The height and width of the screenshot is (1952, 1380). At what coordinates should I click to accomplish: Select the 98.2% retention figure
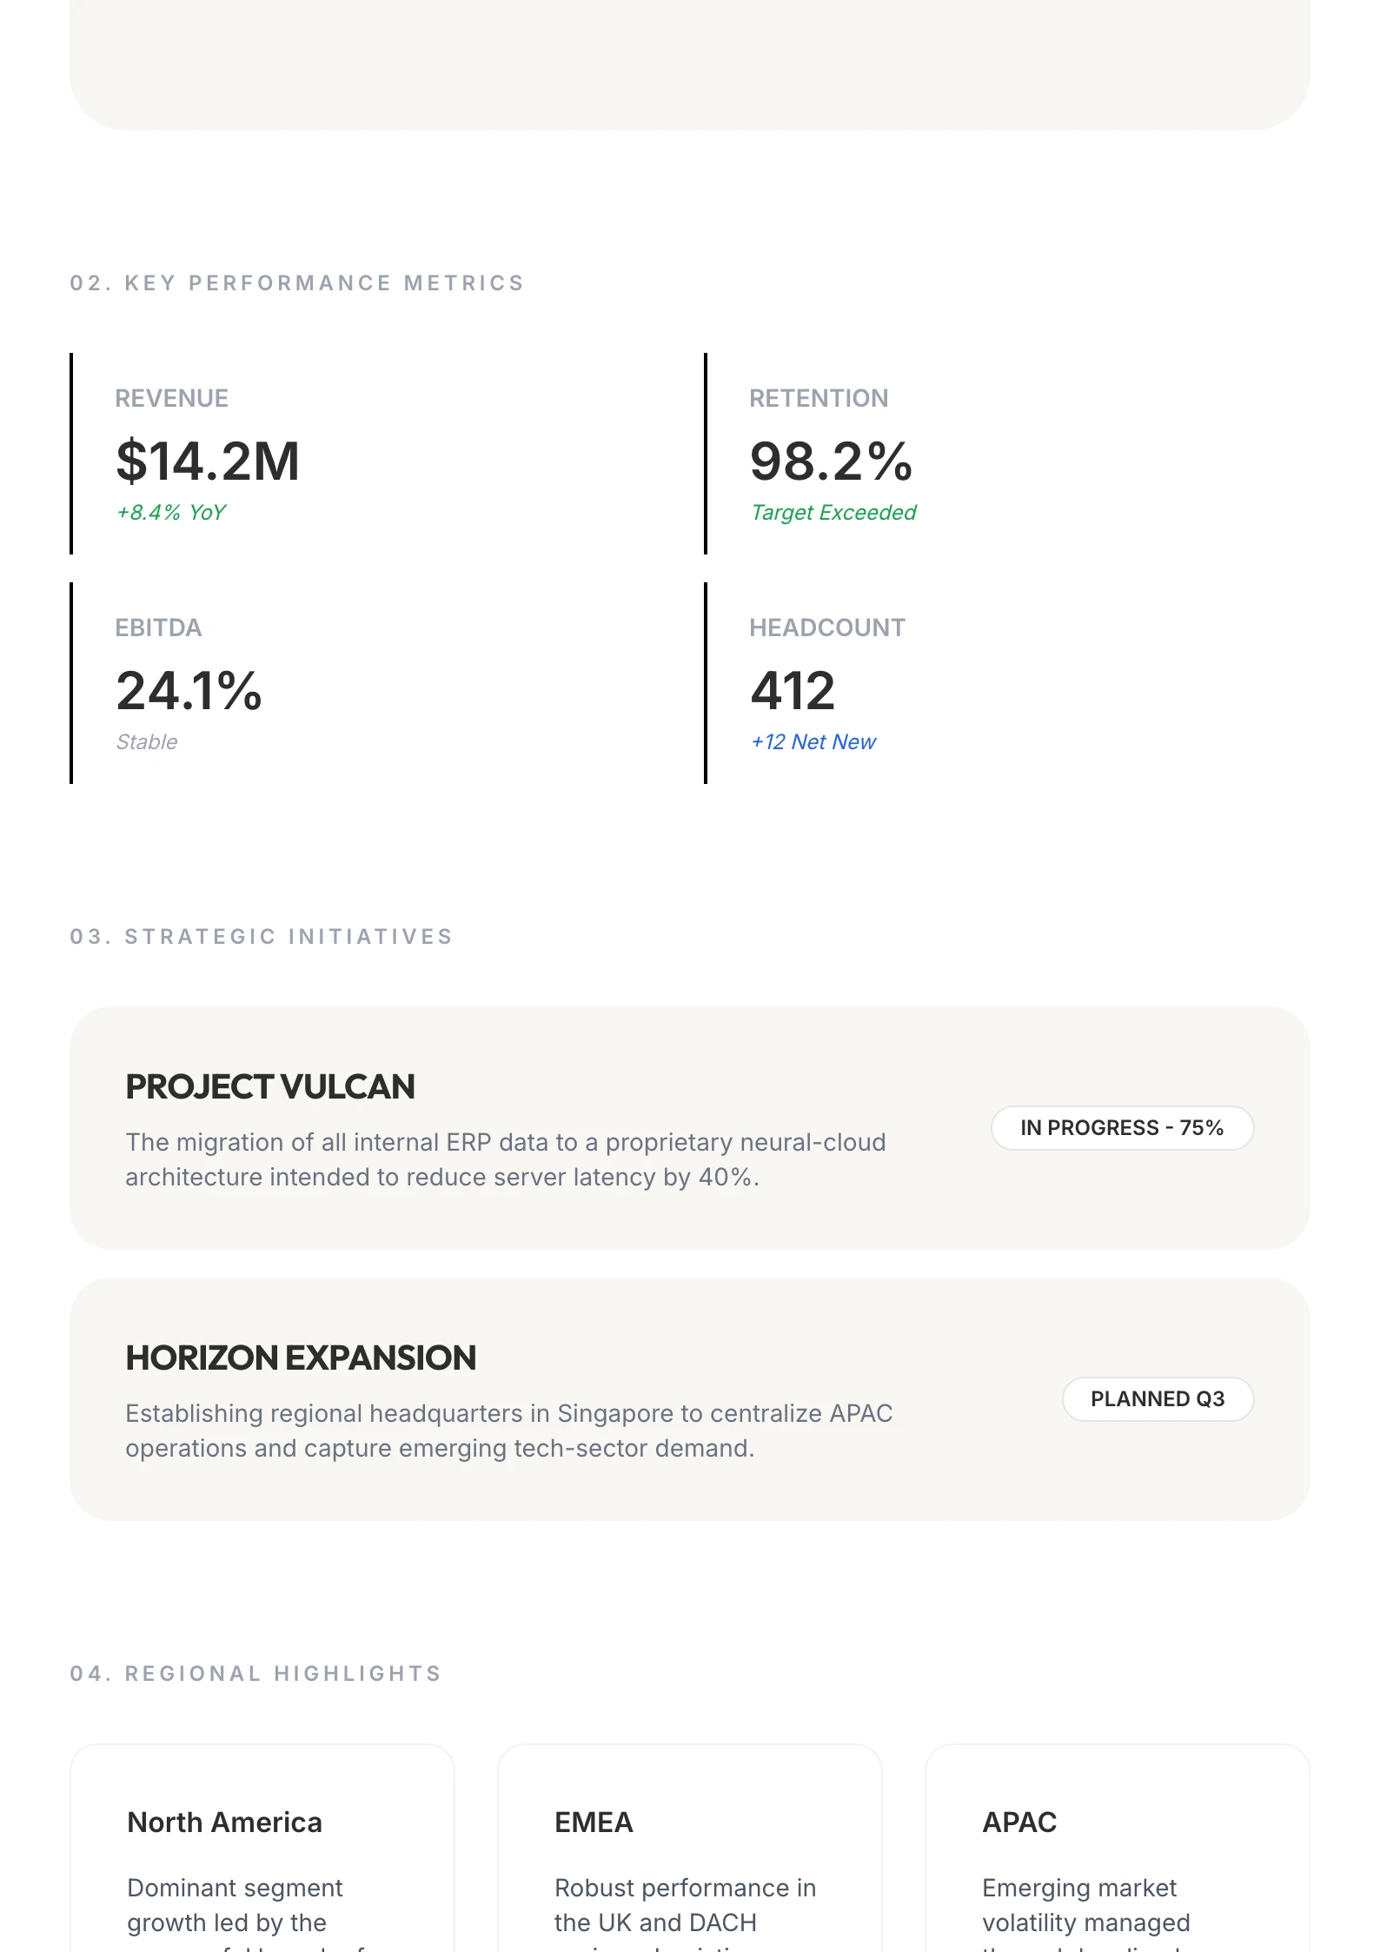pyautogui.click(x=831, y=461)
